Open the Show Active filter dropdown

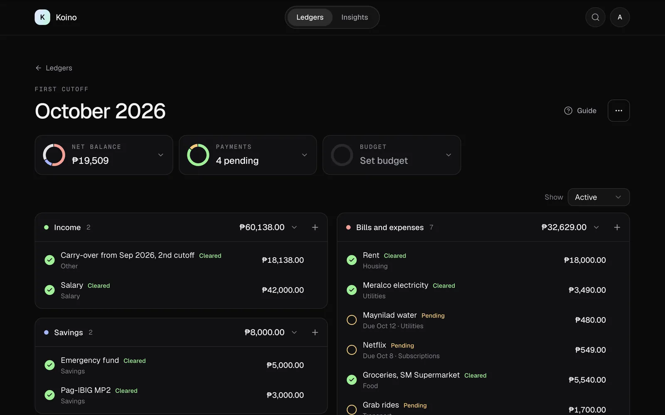pyautogui.click(x=598, y=197)
